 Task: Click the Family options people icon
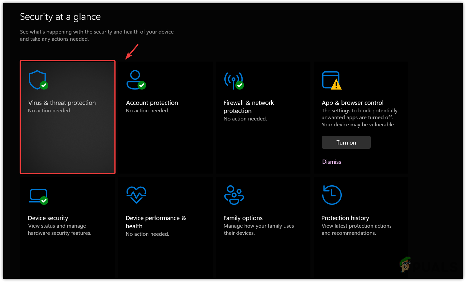234,195
